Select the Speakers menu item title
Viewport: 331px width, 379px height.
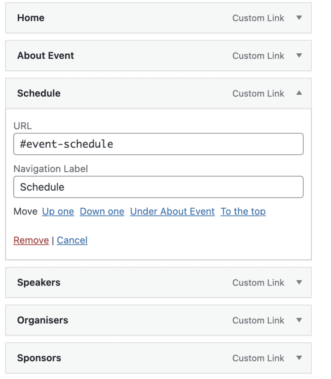[x=39, y=282]
